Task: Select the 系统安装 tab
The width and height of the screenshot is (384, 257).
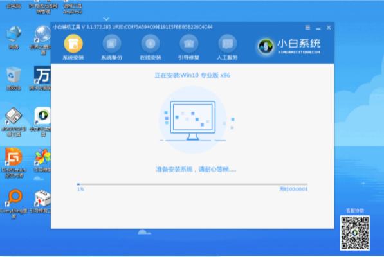Action: (x=73, y=48)
